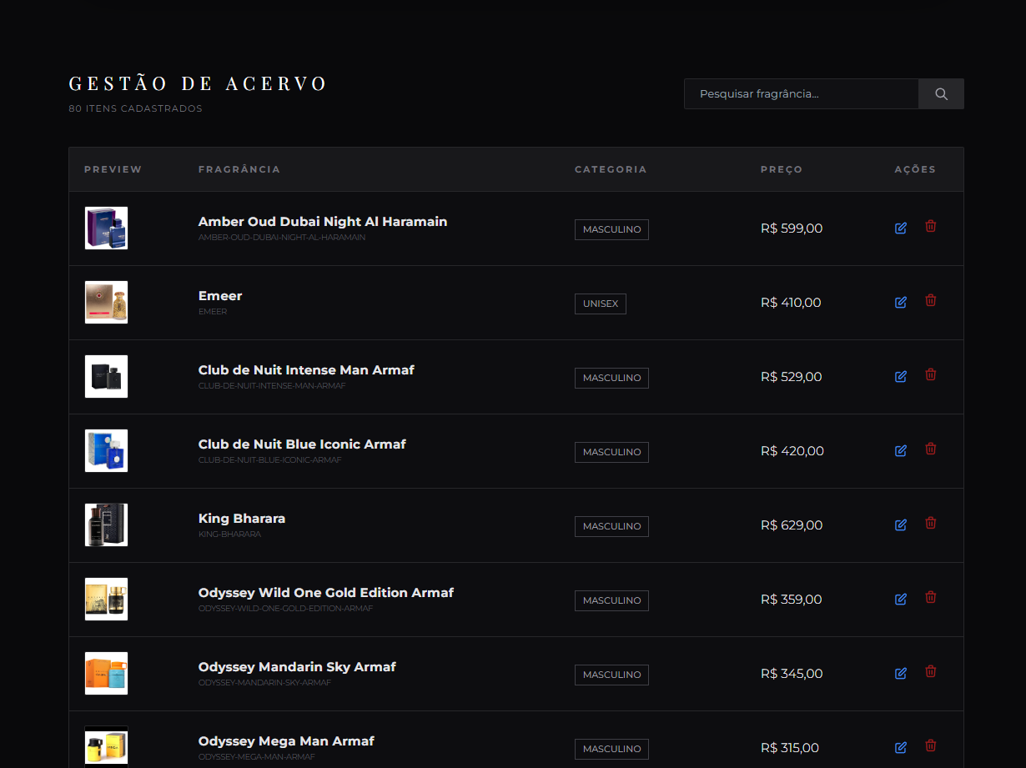Select the Amber Oud Dubai Night Al Haramain name
1026x768 pixels.
(x=323, y=222)
